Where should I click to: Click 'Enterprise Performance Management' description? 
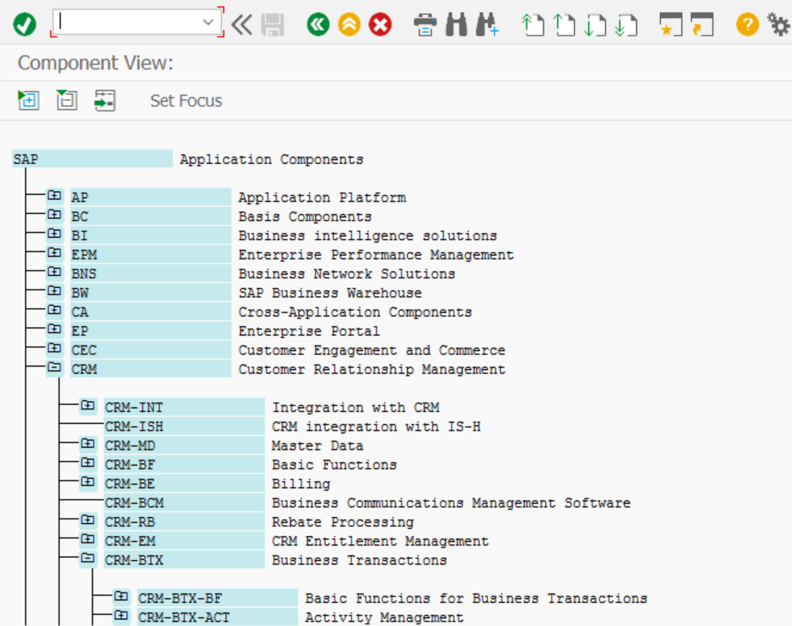(376, 255)
